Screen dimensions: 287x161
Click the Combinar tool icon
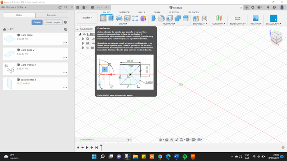178,18
